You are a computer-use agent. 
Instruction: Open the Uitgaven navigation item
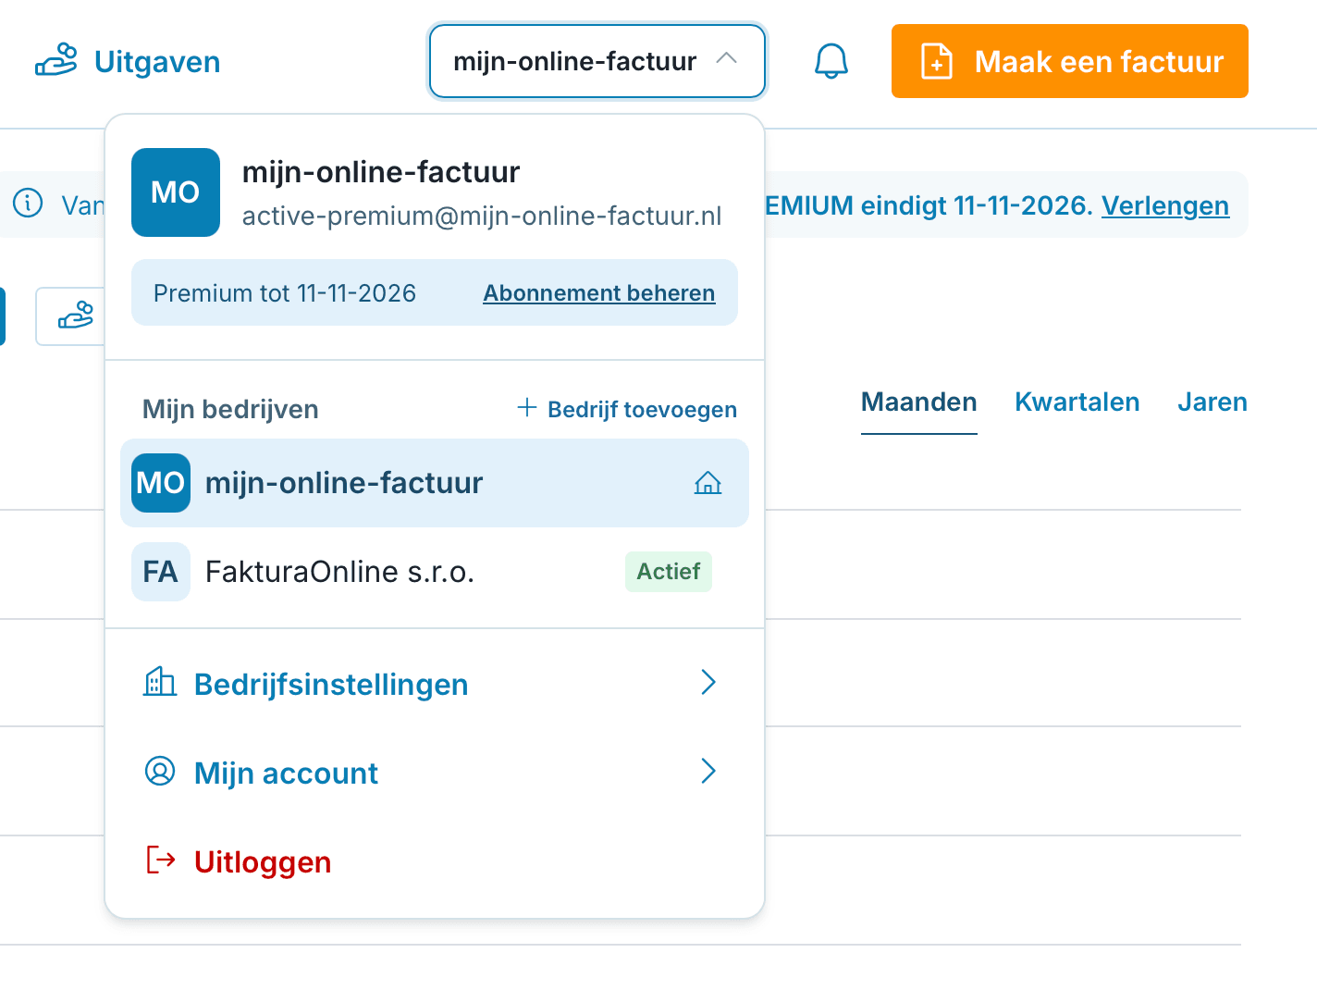[128, 61]
